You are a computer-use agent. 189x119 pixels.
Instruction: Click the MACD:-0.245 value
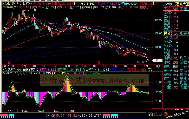[42, 73]
